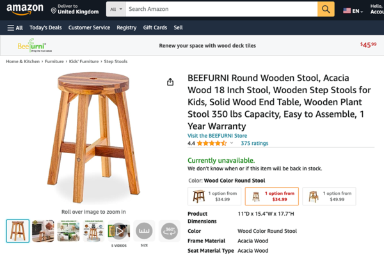Select the $49.99 step stool color option

(329, 197)
